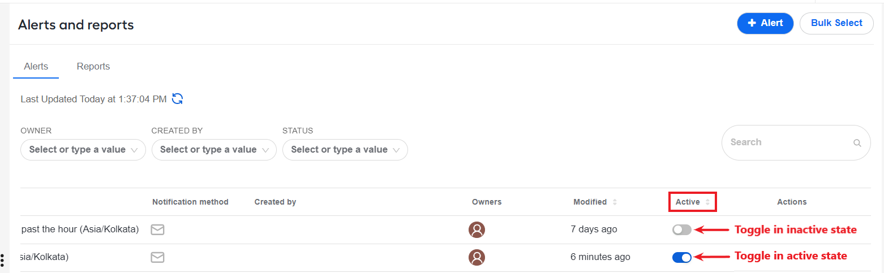884x273 pixels.
Task: Open the STATUS filter dropdown
Action: (x=345, y=150)
